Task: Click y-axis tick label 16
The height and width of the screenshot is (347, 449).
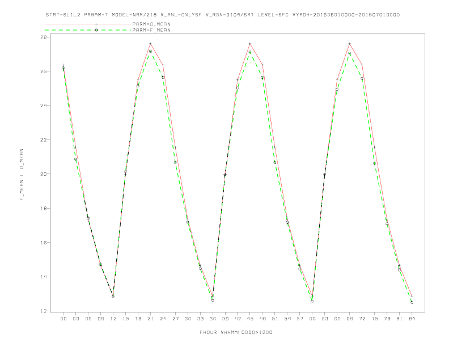Action: coord(45,243)
